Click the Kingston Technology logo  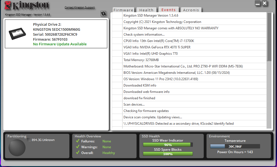click(x=27, y=6)
